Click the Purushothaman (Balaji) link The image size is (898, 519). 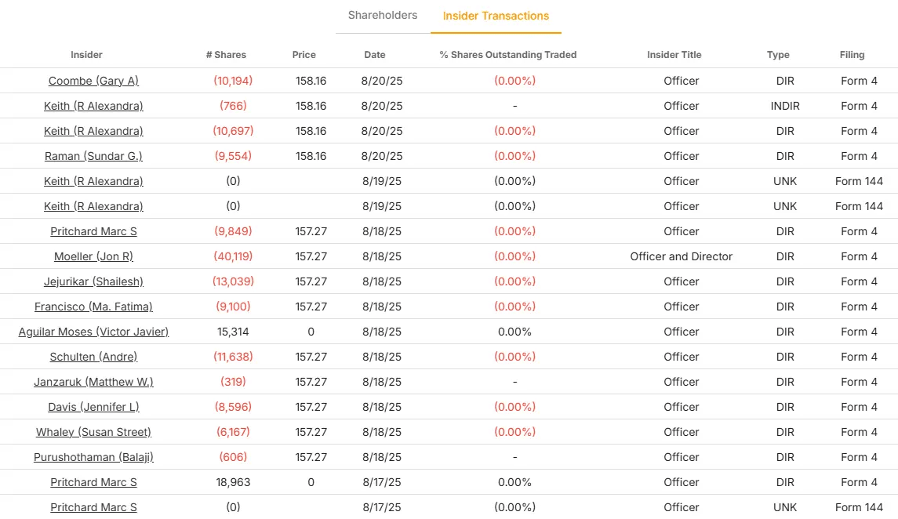tap(93, 457)
